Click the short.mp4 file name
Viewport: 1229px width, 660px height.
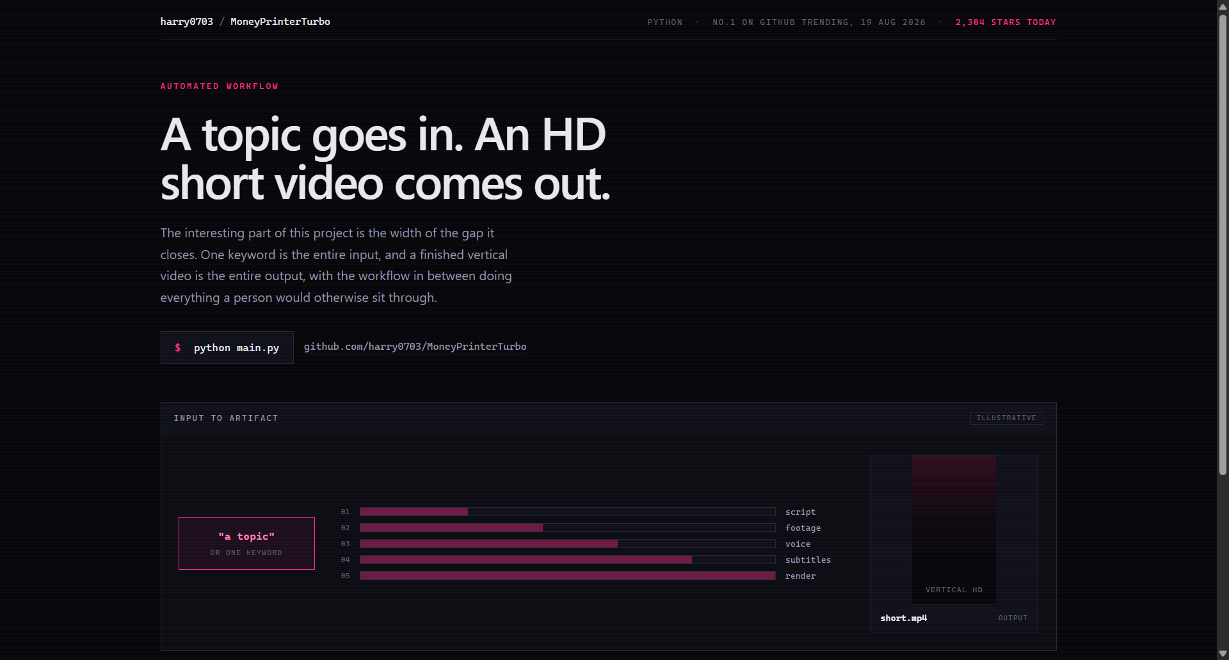point(903,618)
